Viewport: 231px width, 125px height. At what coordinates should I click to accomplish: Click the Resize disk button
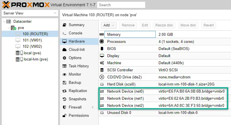click(164, 25)
